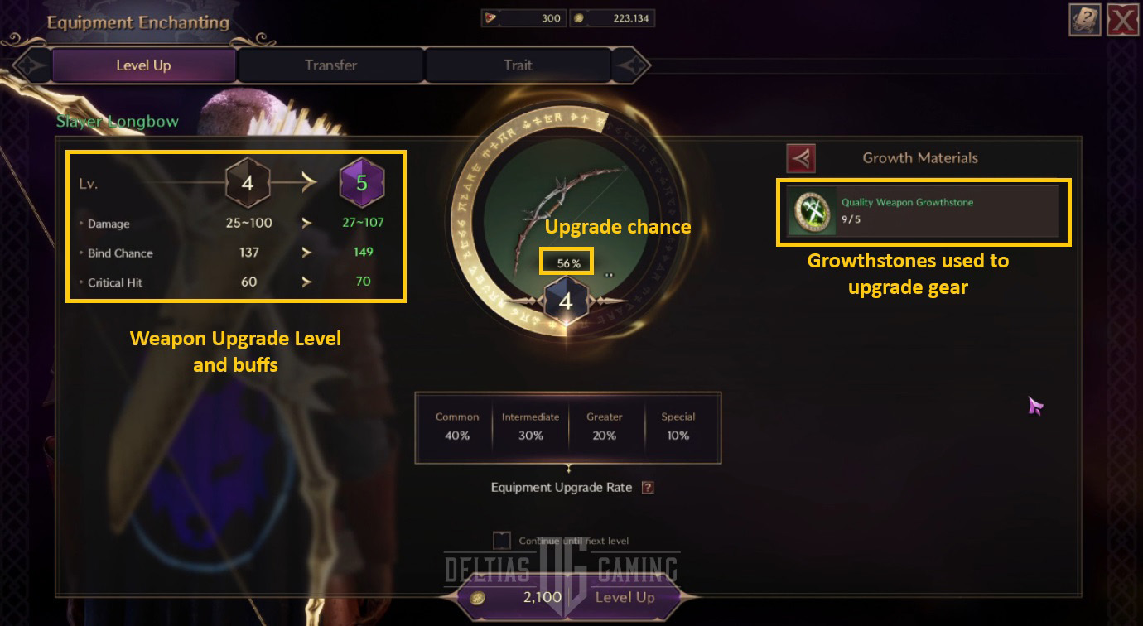Enable Continue until next level checkbox

point(502,541)
